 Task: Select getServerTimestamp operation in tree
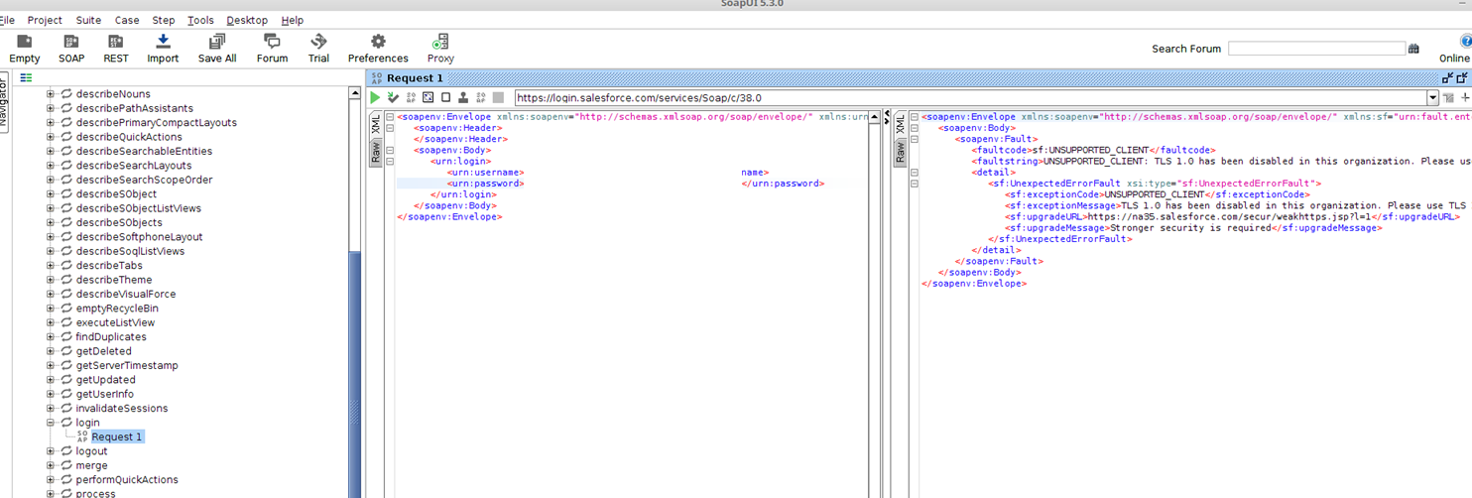click(x=127, y=365)
